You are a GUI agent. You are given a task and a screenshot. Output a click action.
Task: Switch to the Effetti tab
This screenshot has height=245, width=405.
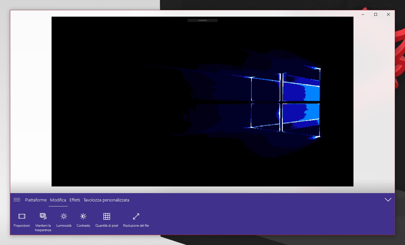[75, 200]
